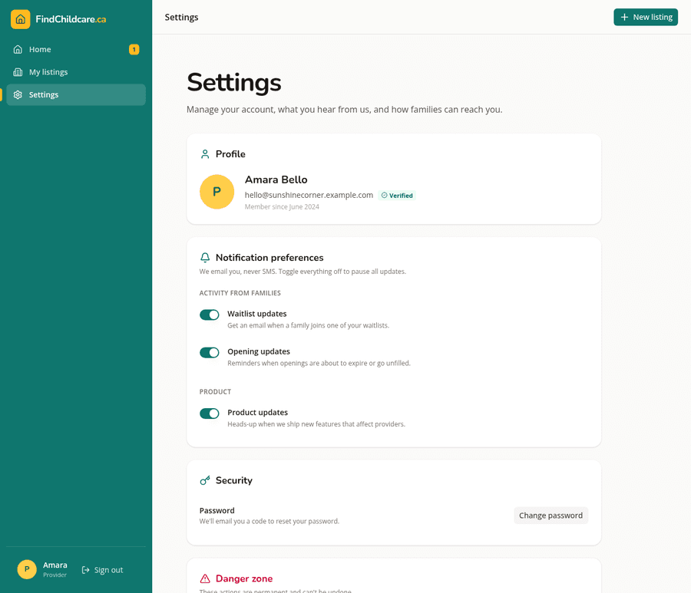Click the email hello@sunshinecorner.example.com
Viewport: 691px width, 593px height.
point(309,195)
